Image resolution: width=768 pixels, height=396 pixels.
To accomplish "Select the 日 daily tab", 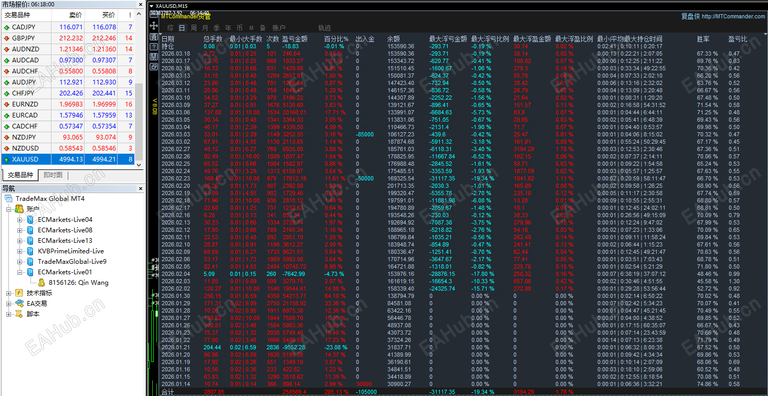I will click(x=182, y=28).
